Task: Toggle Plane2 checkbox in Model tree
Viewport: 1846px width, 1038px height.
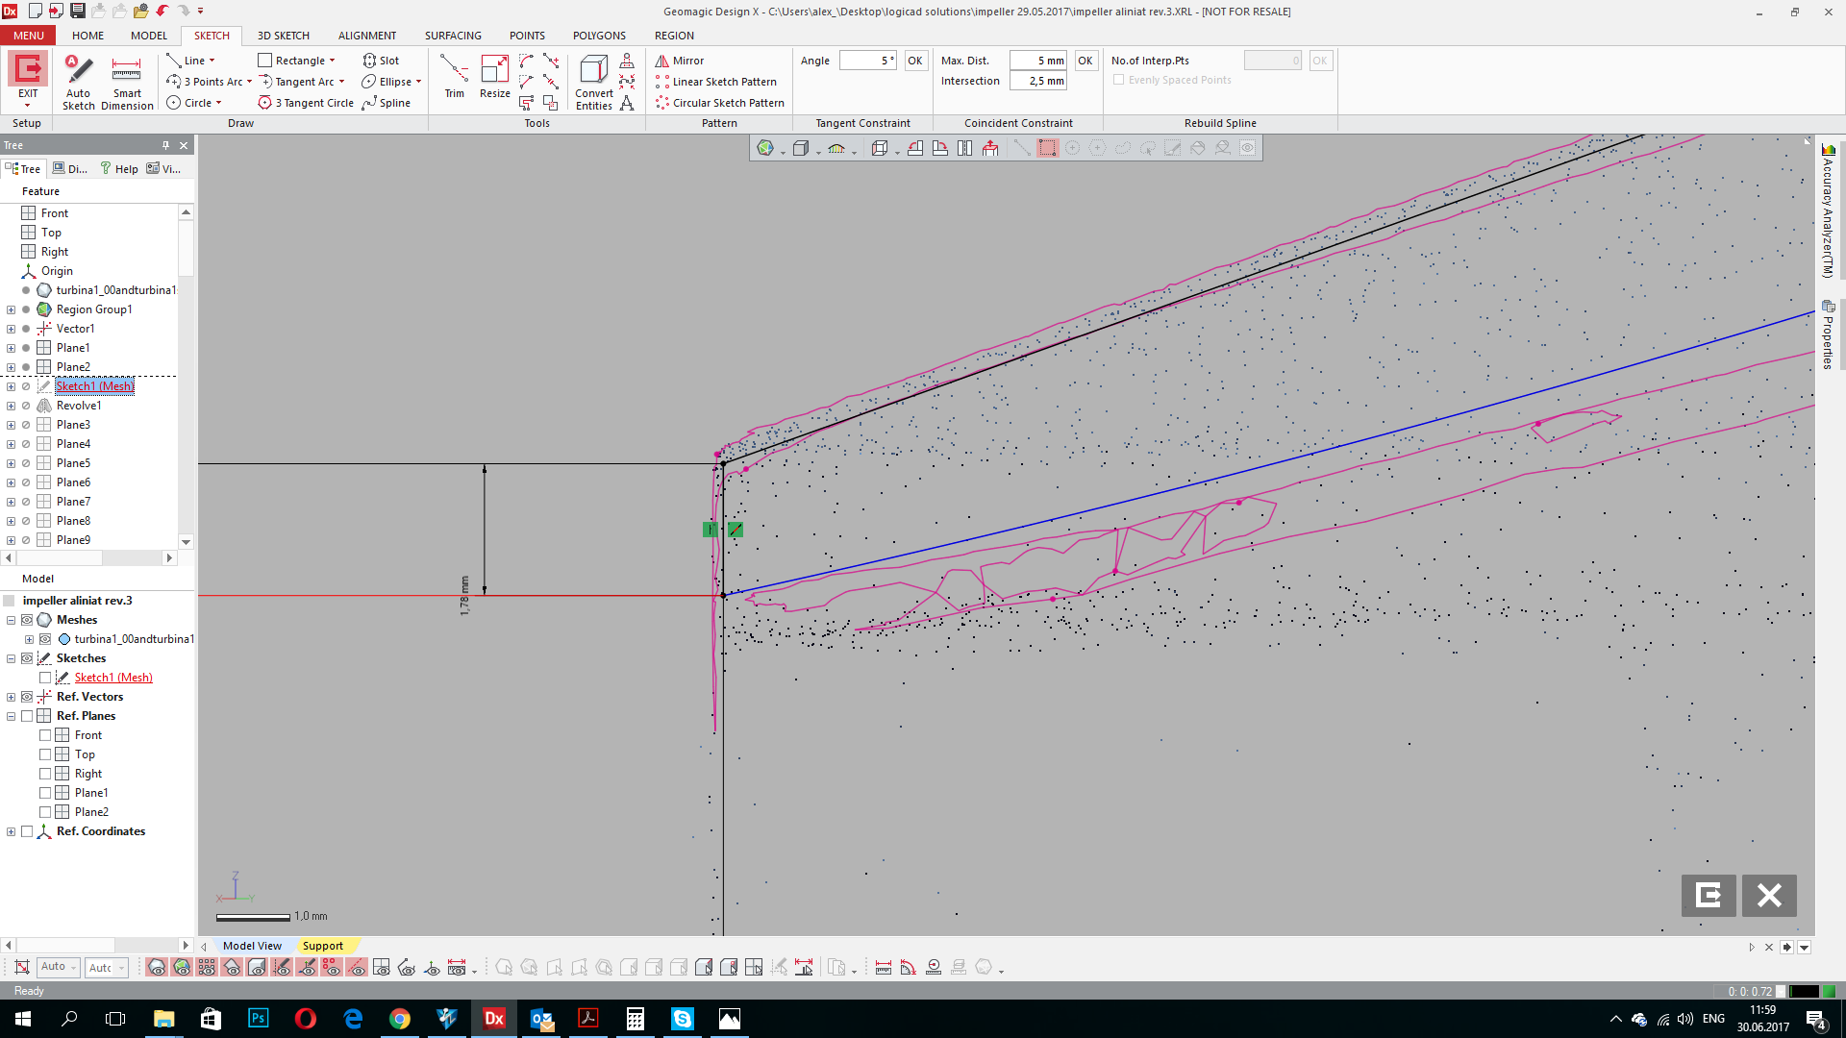Action: [x=45, y=812]
